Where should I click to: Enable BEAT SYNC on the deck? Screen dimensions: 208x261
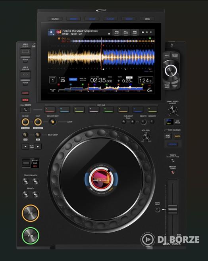click(168, 136)
